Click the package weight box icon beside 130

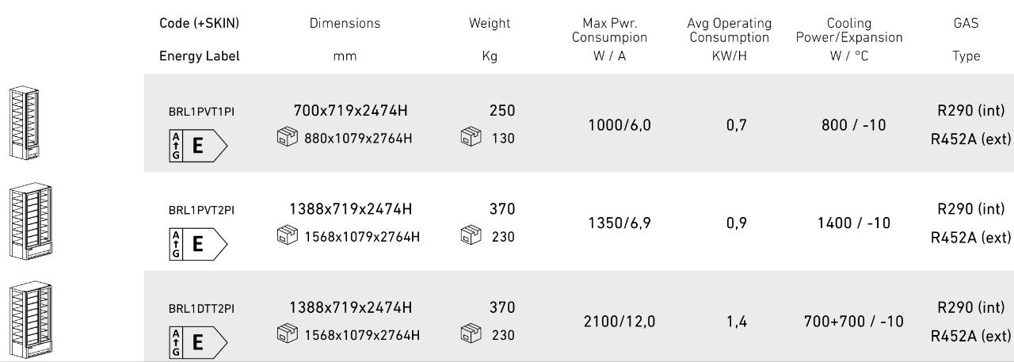coord(470,138)
